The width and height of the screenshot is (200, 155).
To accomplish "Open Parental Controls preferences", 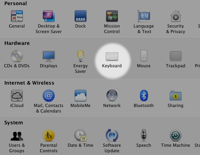I will point(49,135).
